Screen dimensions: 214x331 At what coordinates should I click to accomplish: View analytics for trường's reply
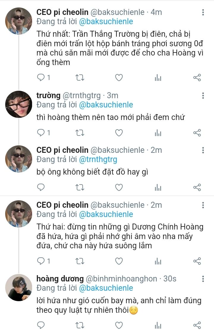(158, 133)
